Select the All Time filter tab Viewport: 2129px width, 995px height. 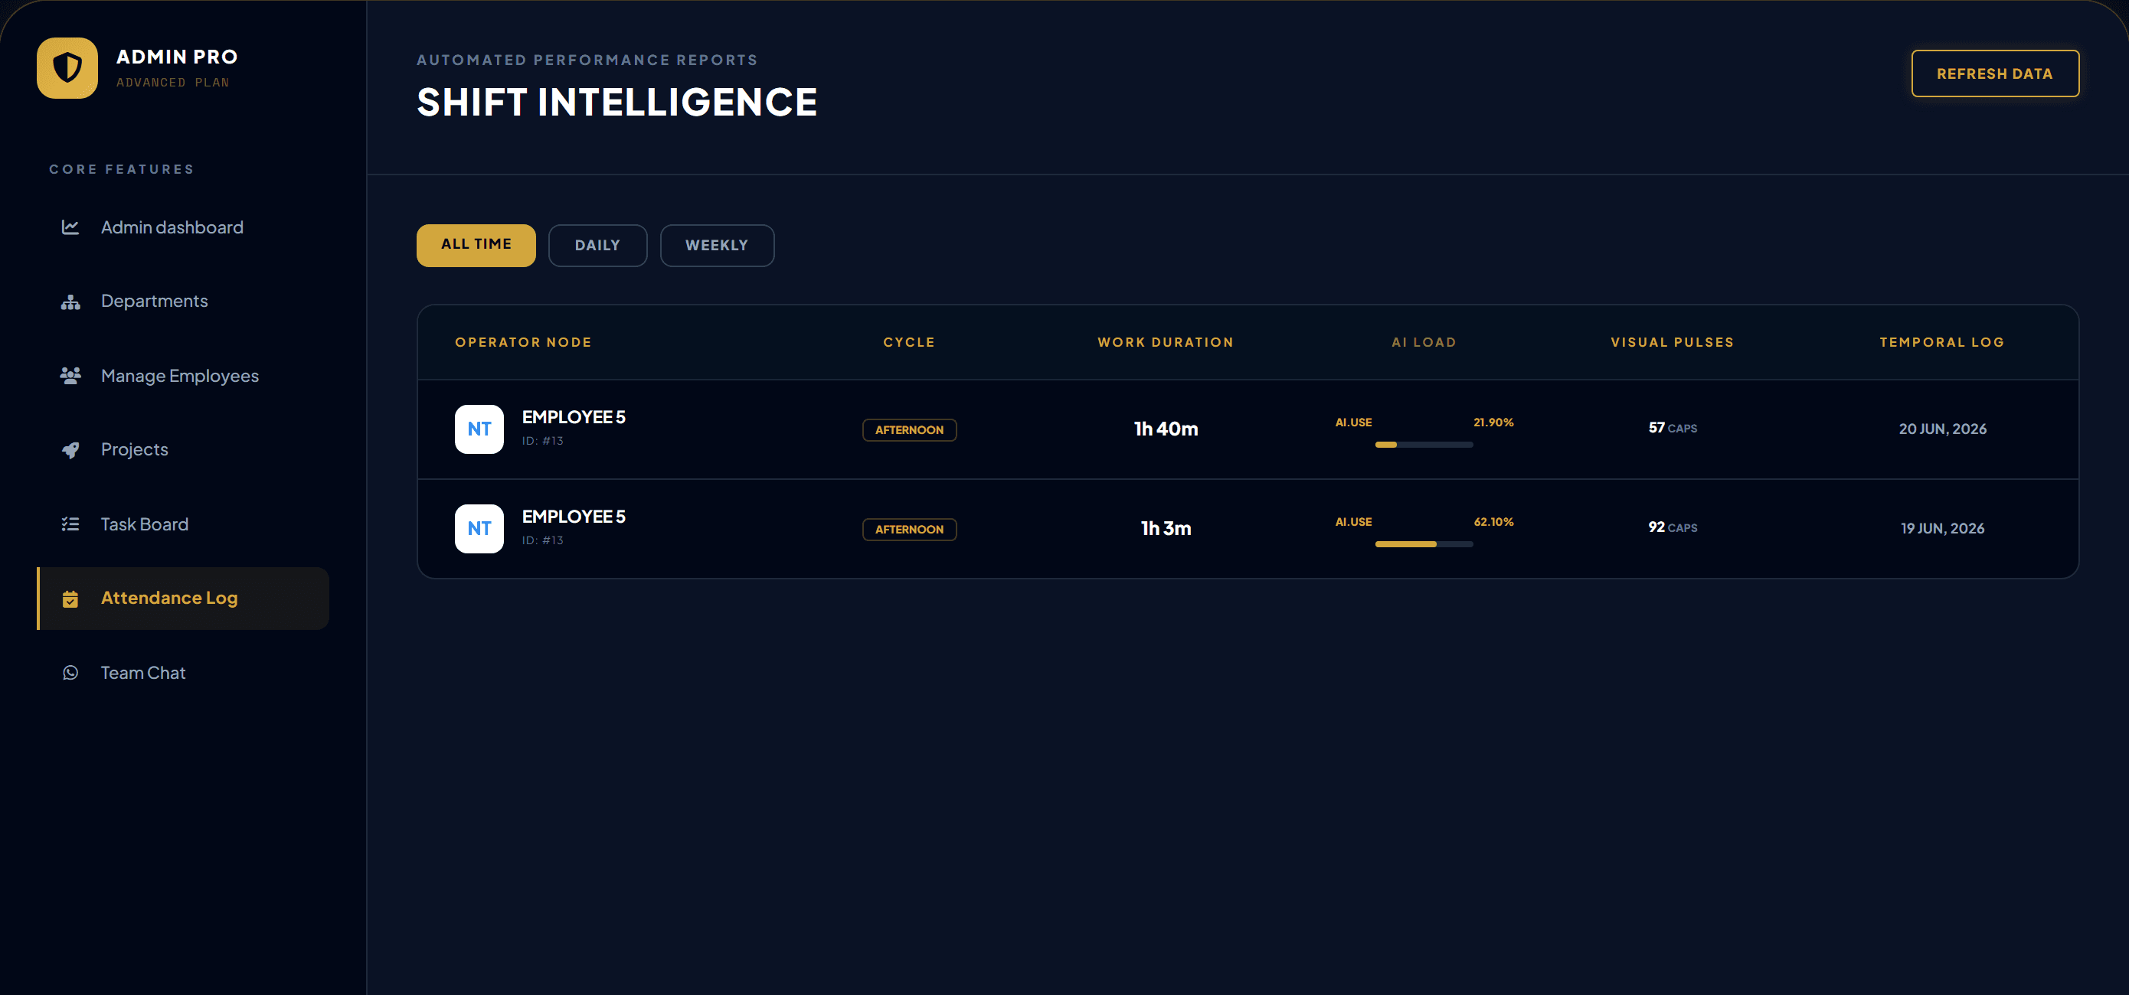pos(476,245)
